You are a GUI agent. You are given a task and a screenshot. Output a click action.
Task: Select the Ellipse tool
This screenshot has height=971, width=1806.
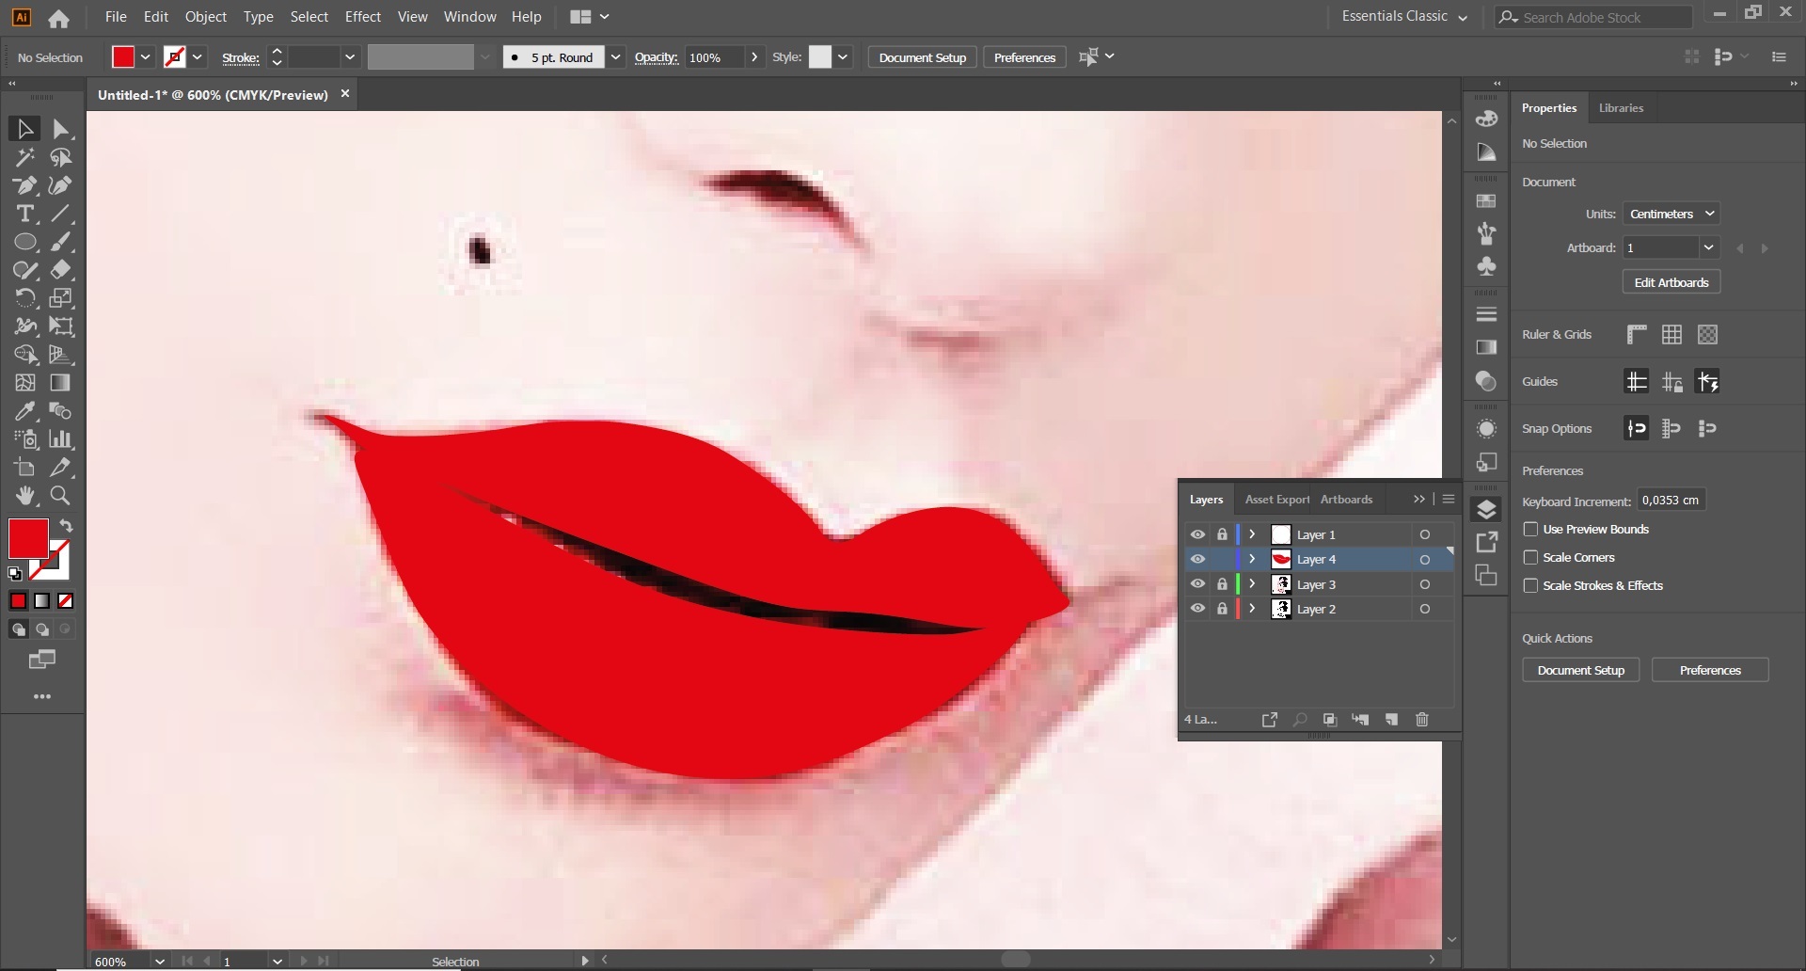point(25,242)
